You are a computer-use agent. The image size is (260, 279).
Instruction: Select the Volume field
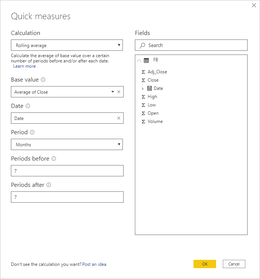point(155,121)
